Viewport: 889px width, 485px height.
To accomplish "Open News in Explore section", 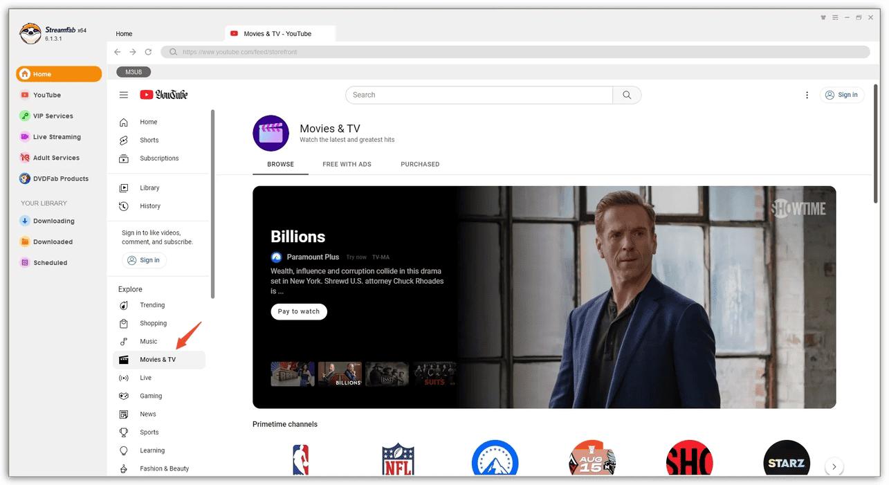I will (x=159, y=414).
